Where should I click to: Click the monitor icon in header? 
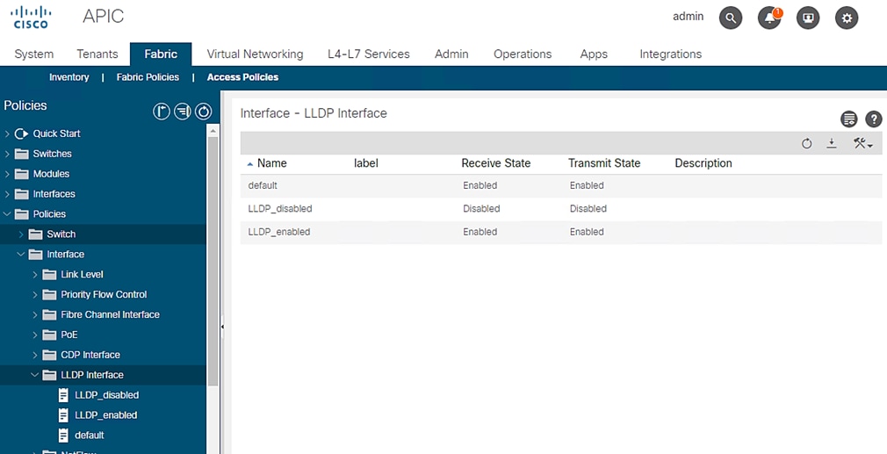[x=808, y=18]
